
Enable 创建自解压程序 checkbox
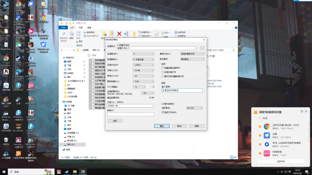tap(163, 67)
